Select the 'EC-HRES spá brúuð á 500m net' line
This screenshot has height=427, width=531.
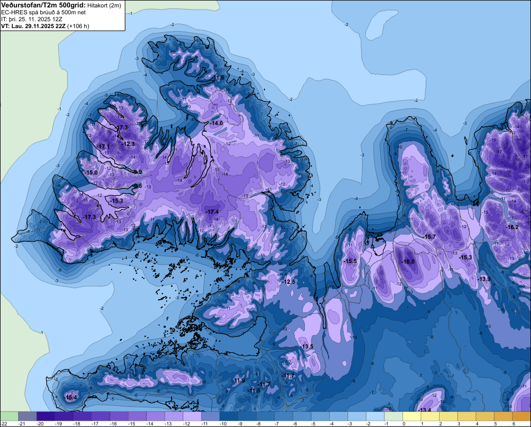(44, 13)
